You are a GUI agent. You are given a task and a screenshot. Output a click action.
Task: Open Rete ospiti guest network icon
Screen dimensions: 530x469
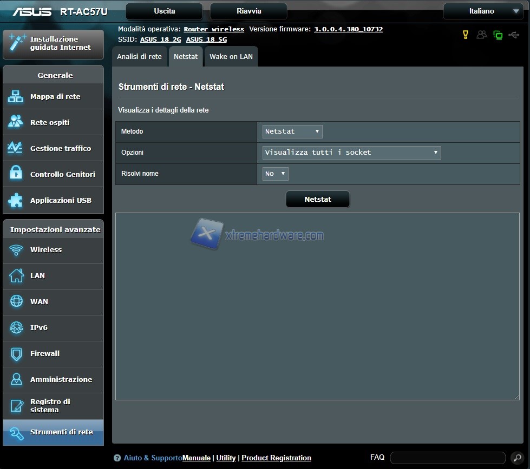pos(16,122)
